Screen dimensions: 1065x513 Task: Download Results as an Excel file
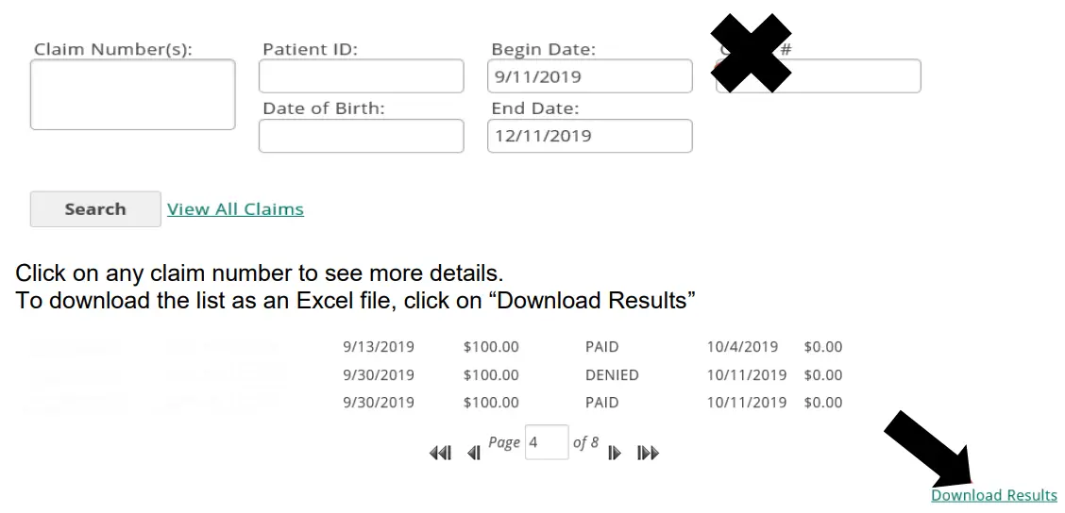pos(993,495)
